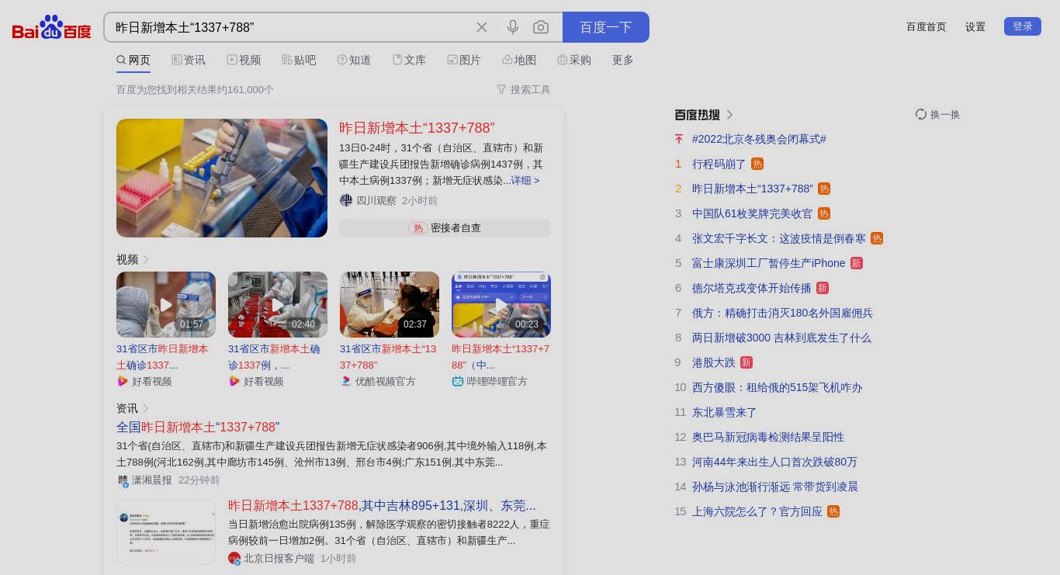Open the 潇湘晨报 source
This screenshot has width=1060, height=575.
pyautogui.click(x=145, y=480)
